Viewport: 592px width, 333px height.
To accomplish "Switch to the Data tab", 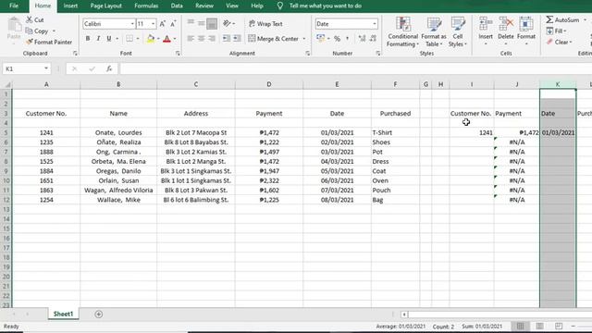I will pos(177,6).
